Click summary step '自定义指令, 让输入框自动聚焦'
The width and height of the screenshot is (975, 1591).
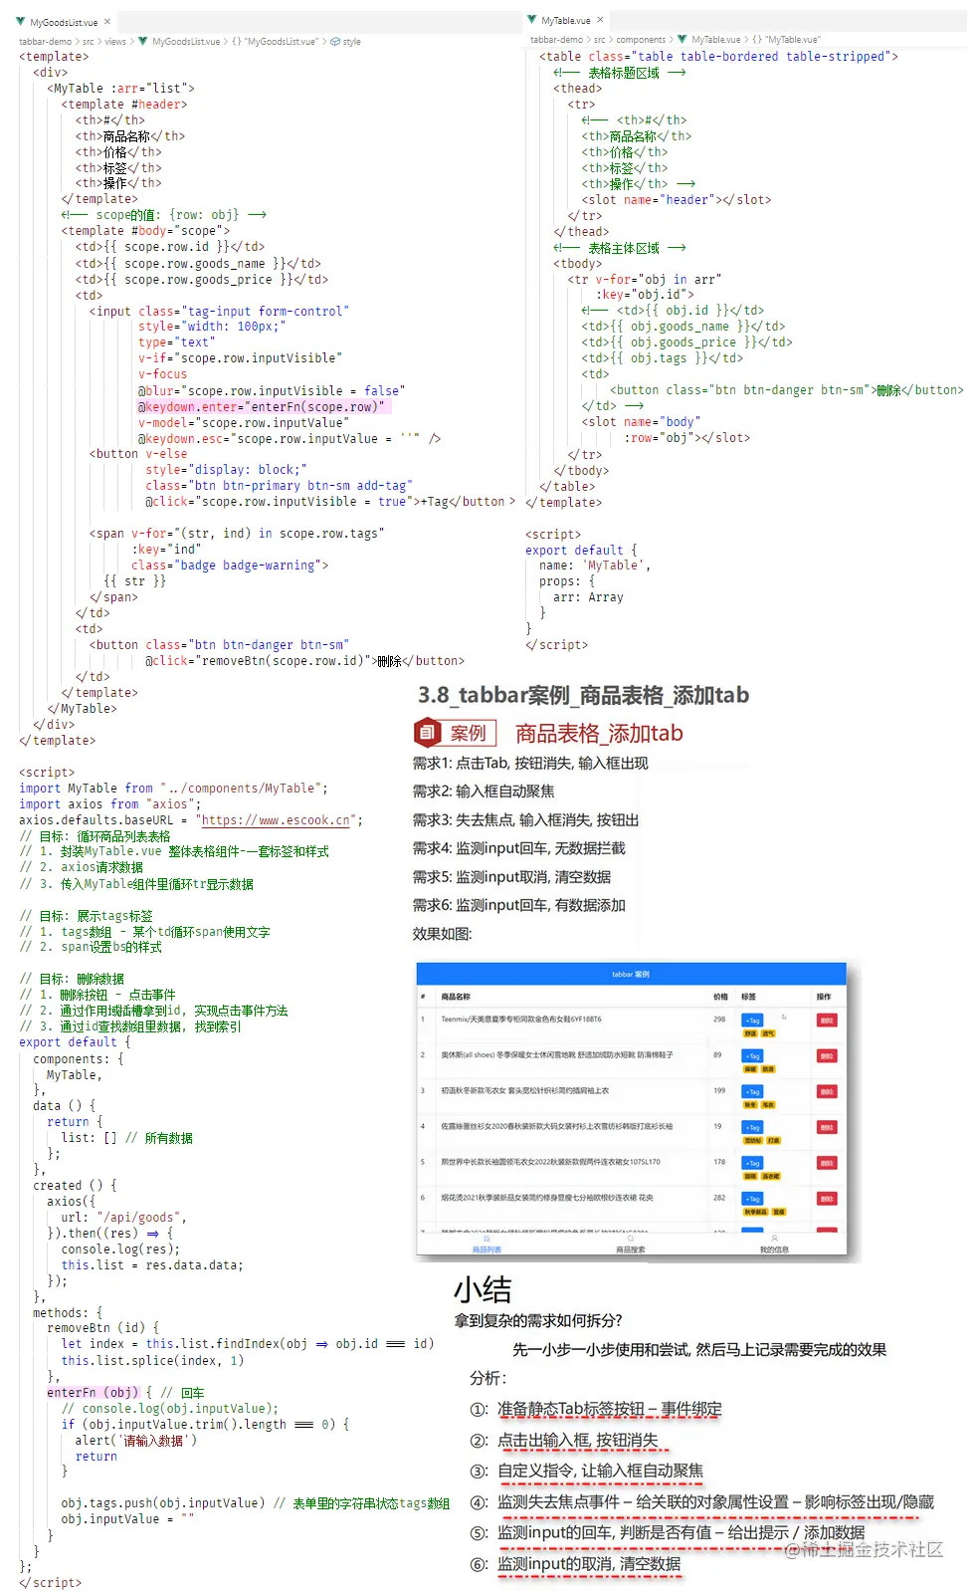click(x=600, y=1471)
